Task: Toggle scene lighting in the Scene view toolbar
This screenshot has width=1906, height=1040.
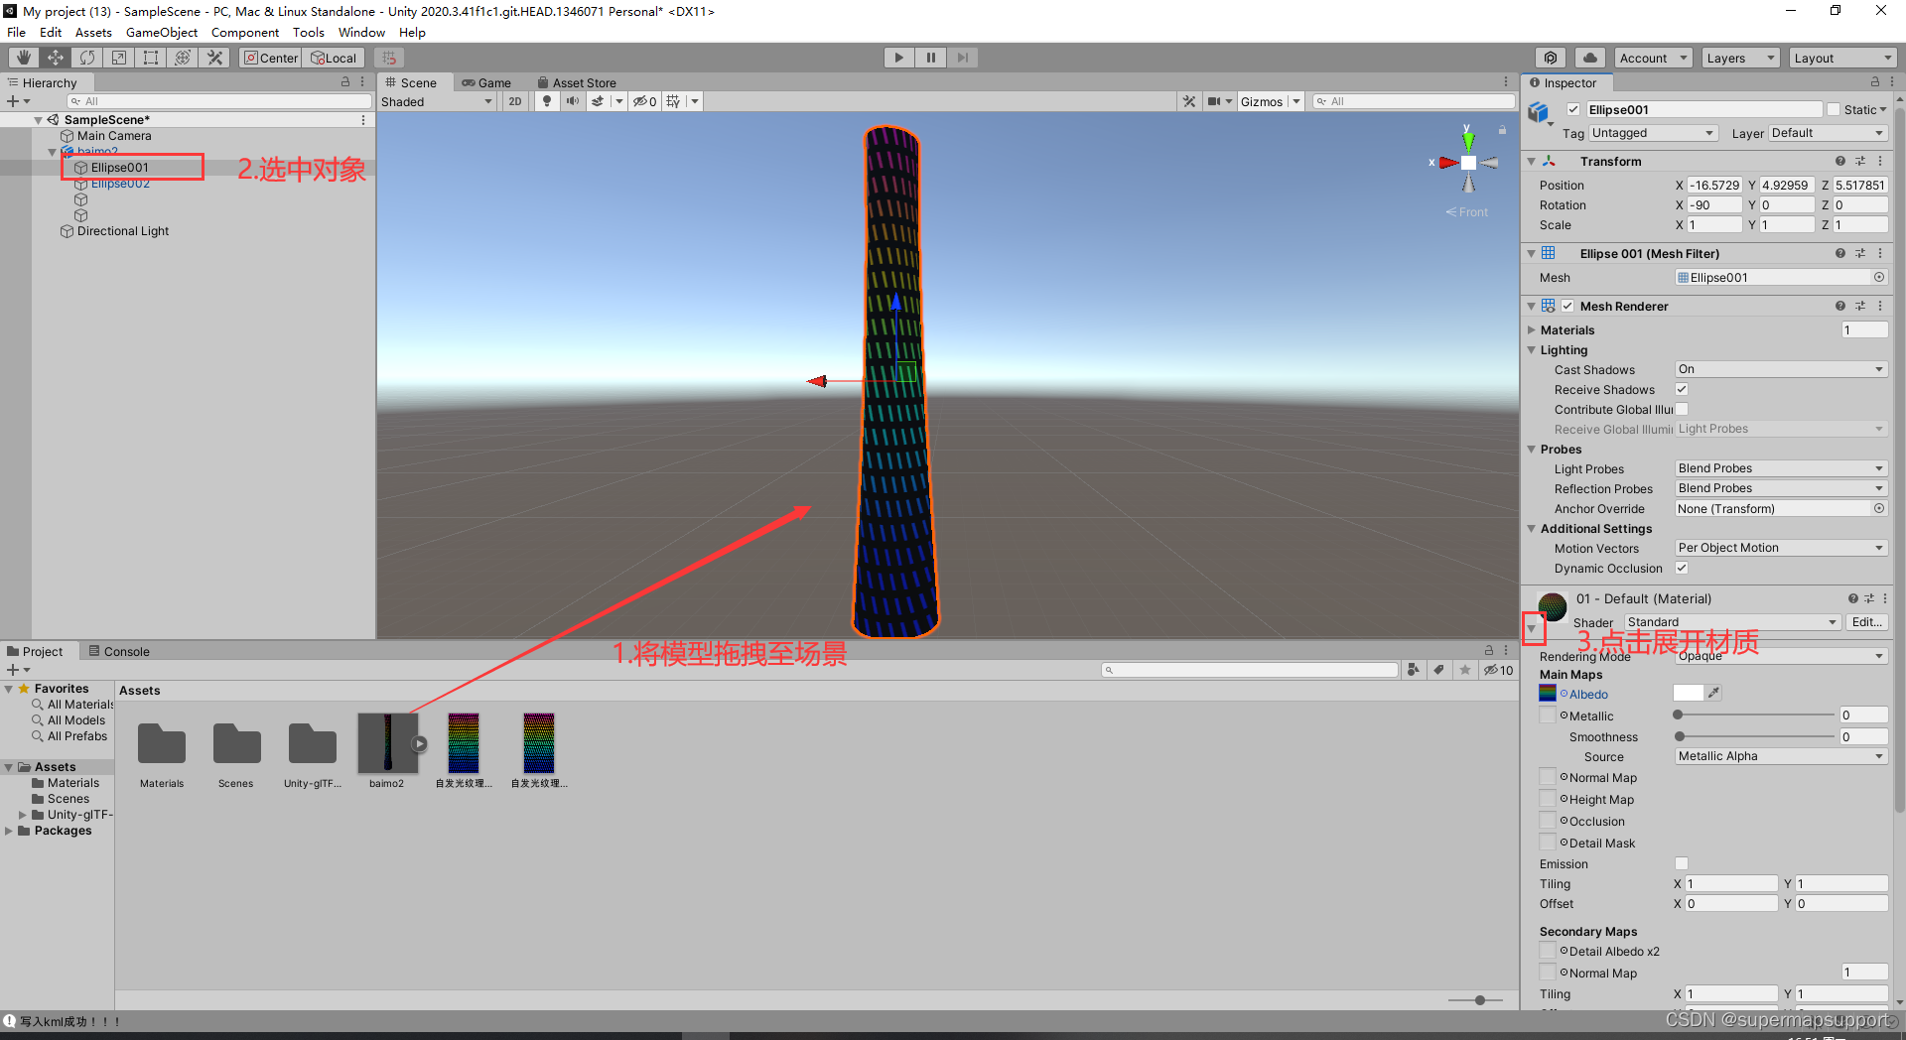Action: coord(547,100)
